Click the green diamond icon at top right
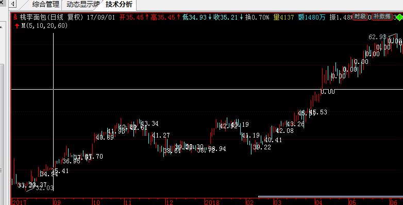This screenshot has height=205, width=403. [x=400, y=18]
